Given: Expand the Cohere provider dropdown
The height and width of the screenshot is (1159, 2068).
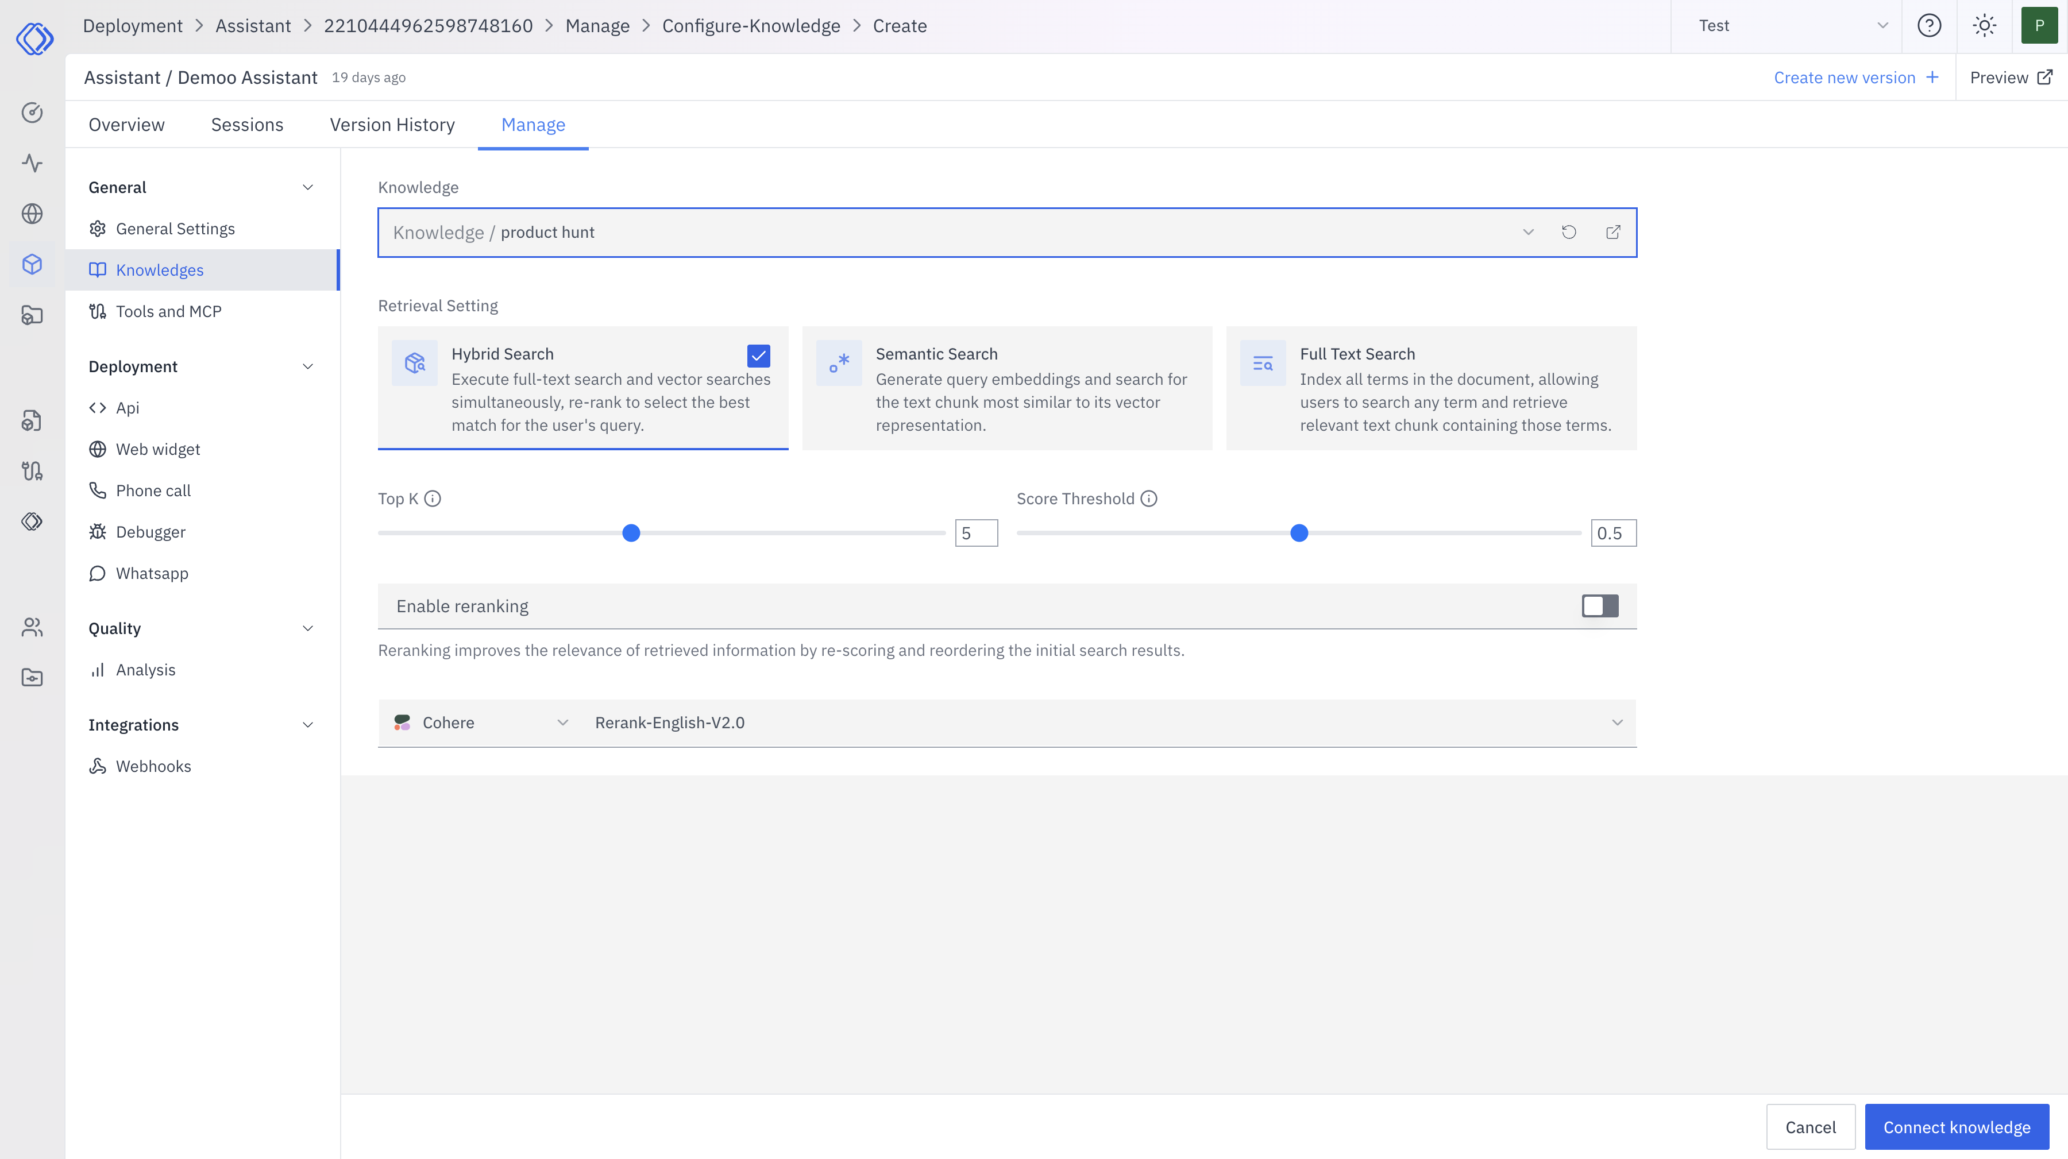Looking at the screenshot, I should pos(563,723).
